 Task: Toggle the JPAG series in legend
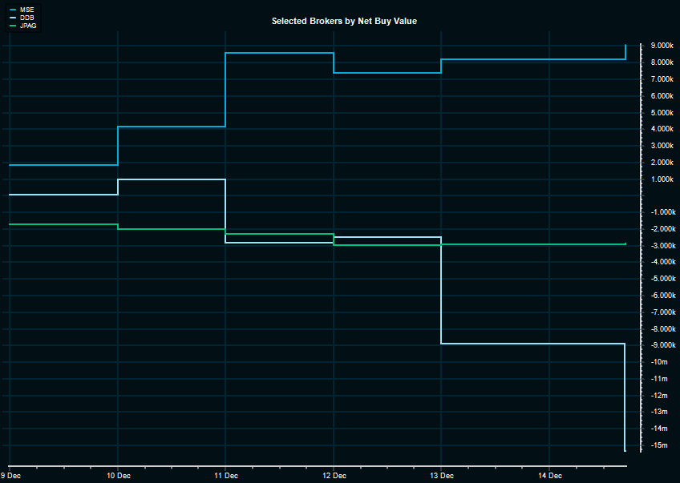(x=28, y=26)
